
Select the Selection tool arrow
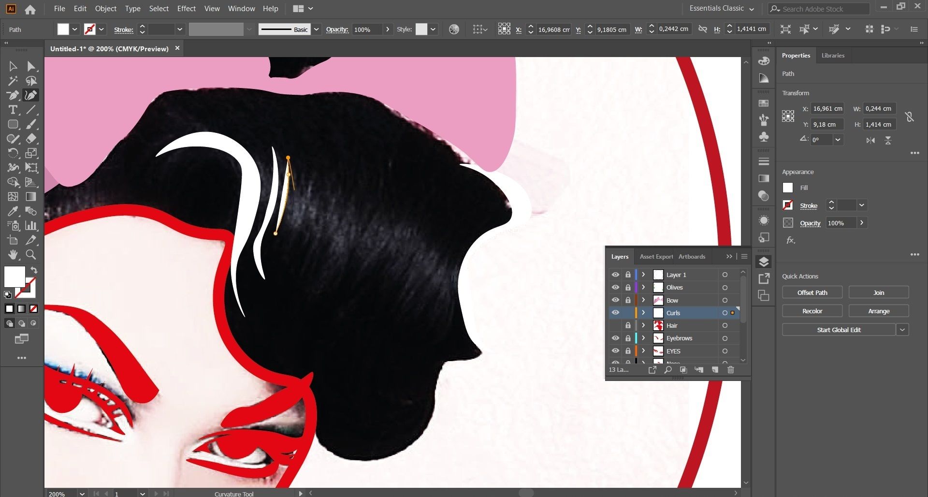click(x=13, y=66)
